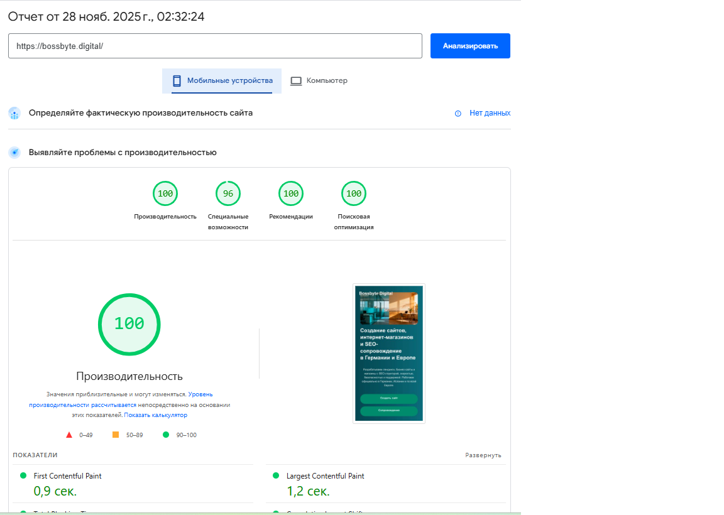Expand the First Contentful Paint metric
724x515 pixels.
(67, 476)
